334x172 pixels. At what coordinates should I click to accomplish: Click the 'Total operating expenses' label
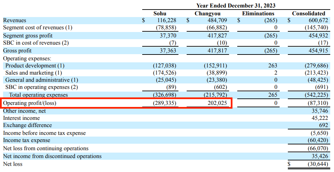38,95
